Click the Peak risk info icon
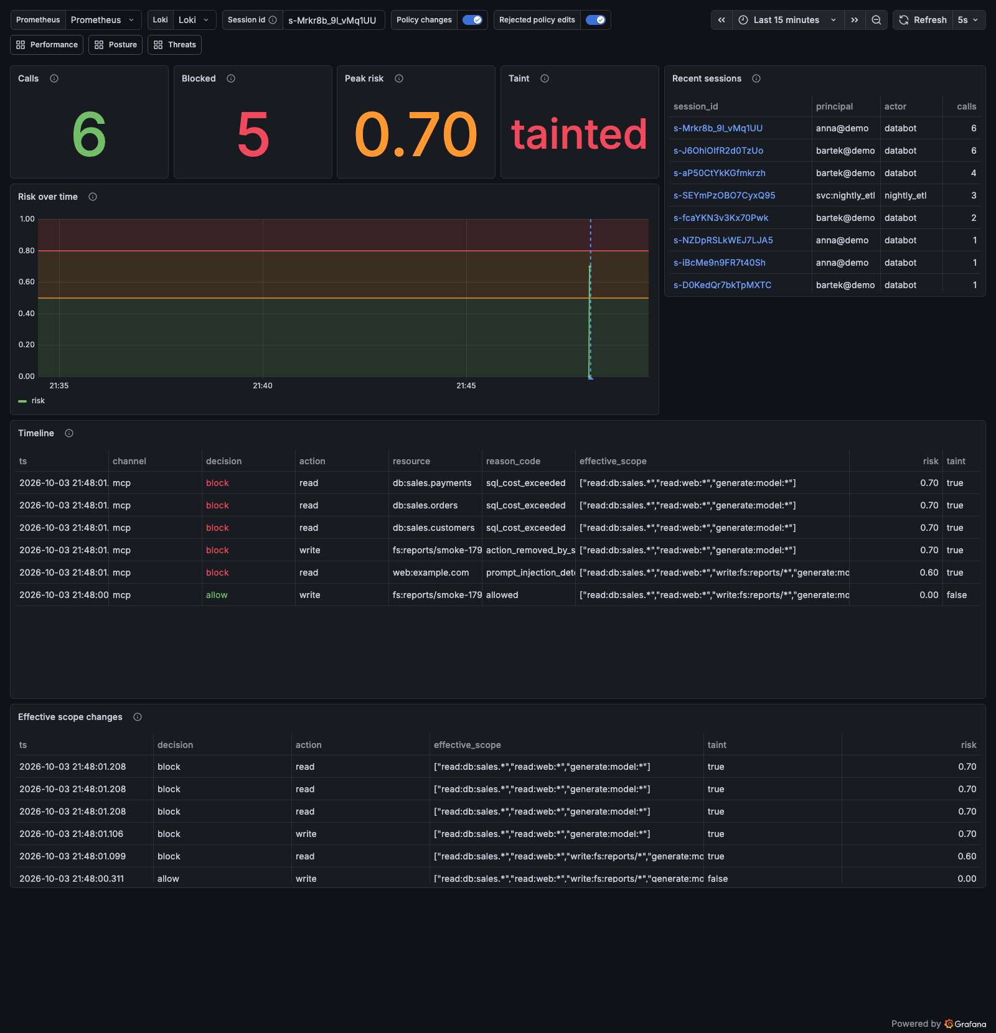 (x=399, y=78)
